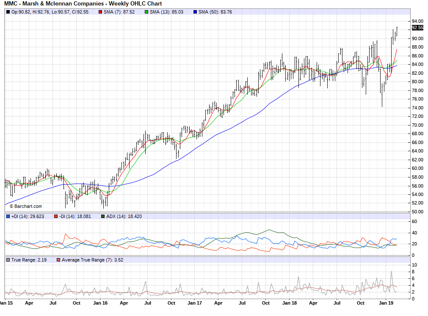Click the 64.00 price axis label
This screenshot has width=428, height=316.
417,151
